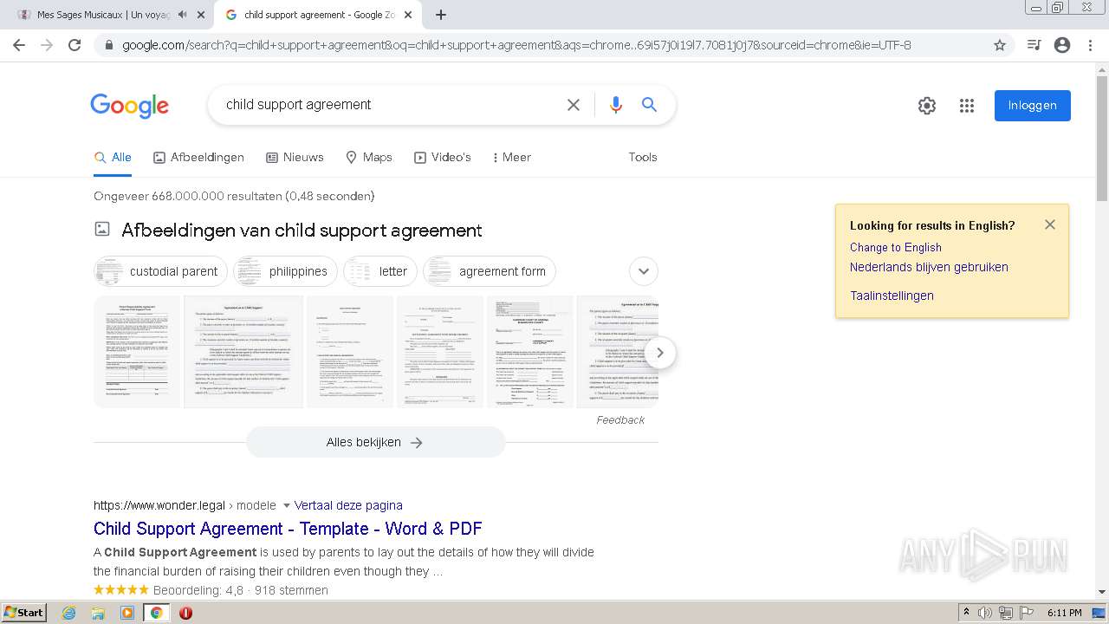The image size is (1109, 624).
Task: Open the Chrome profile icon
Action: (x=1062, y=45)
